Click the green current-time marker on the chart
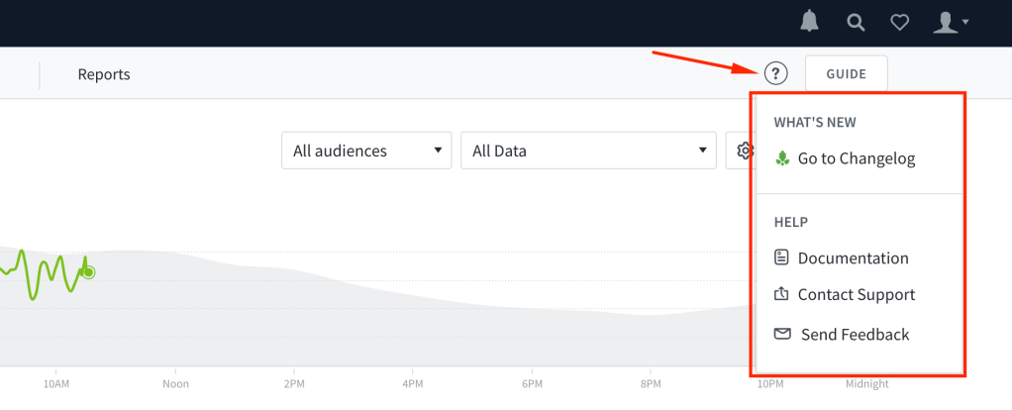 pos(89,272)
